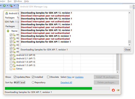Click the Delete packages button
This screenshot has height=99, width=135.
click(106, 82)
